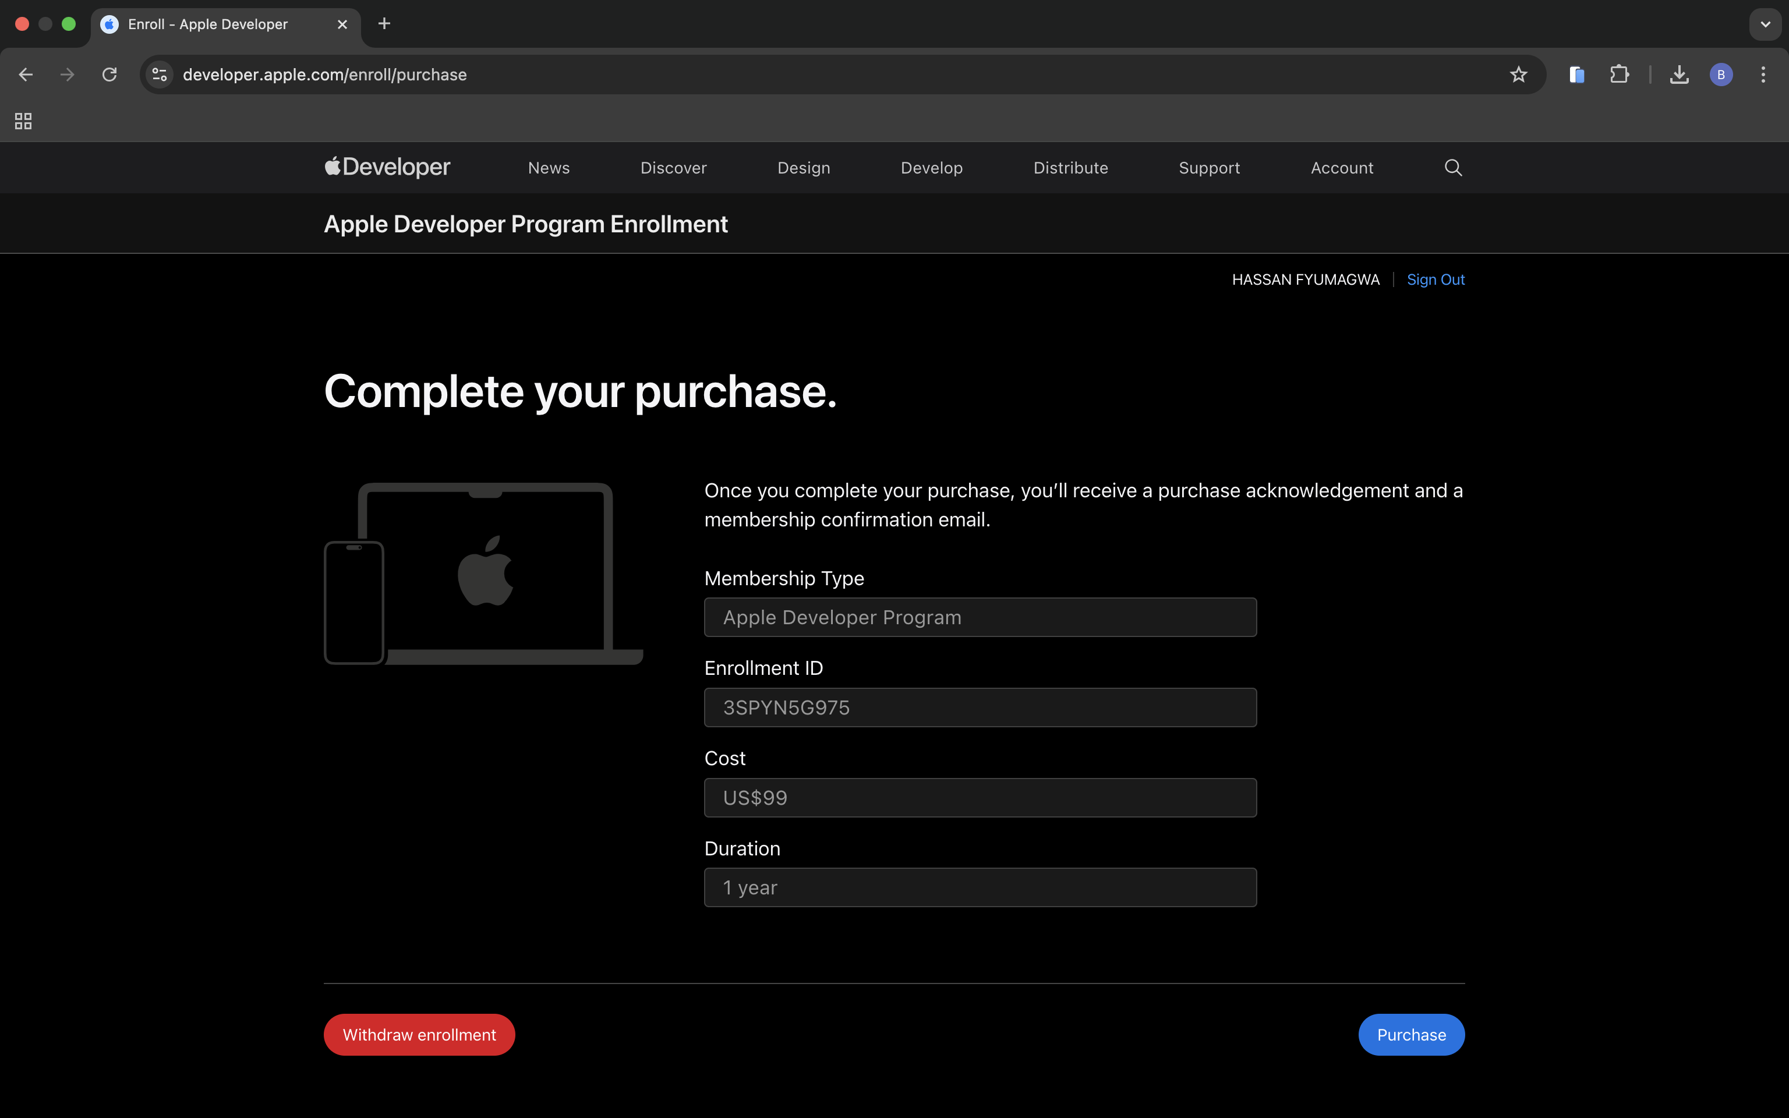Viewport: 1789px width, 1118px height.
Task: Click the red Withdraw enrollment button
Action: 419,1035
